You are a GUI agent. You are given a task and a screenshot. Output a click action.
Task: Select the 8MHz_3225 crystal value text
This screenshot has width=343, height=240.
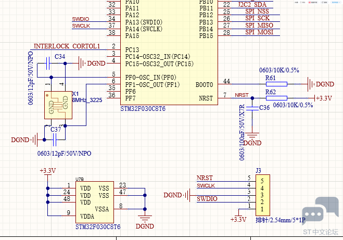(x=87, y=99)
